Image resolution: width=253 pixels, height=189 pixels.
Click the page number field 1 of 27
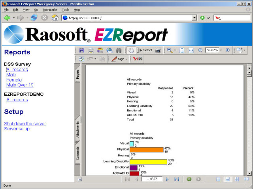(x=152, y=179)
